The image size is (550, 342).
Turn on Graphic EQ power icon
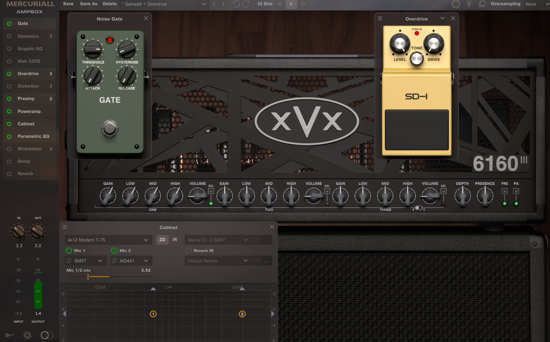point(9,49)
